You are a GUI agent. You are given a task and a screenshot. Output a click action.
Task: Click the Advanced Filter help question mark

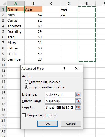(64, 69)
